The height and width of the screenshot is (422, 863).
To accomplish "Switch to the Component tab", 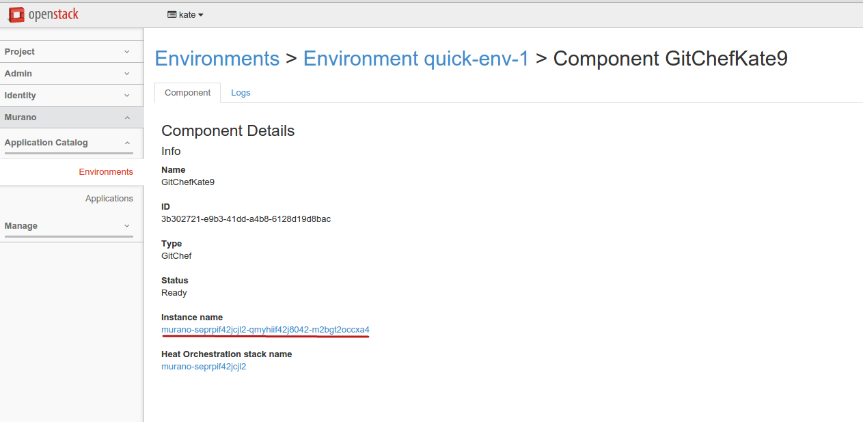I will click(187, 93).
